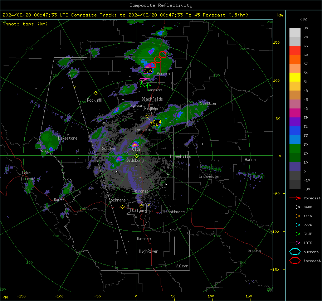Click the Drumheller city label
This screenshot has height=301, width=322.
210,176
